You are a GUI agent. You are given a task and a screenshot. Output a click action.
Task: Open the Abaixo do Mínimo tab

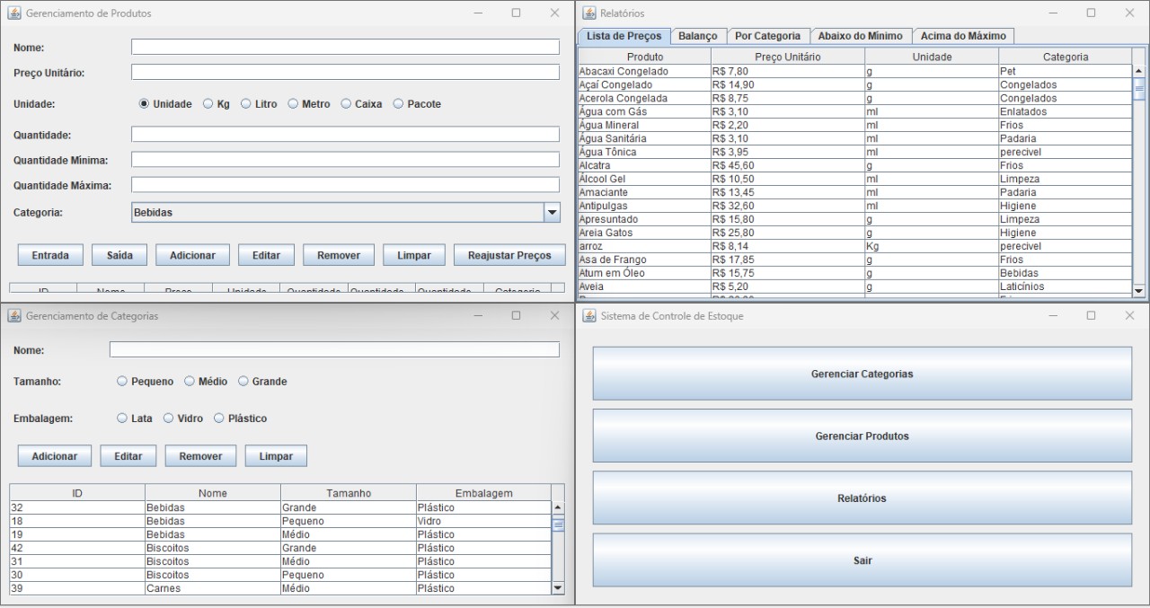tap(860, 36)
